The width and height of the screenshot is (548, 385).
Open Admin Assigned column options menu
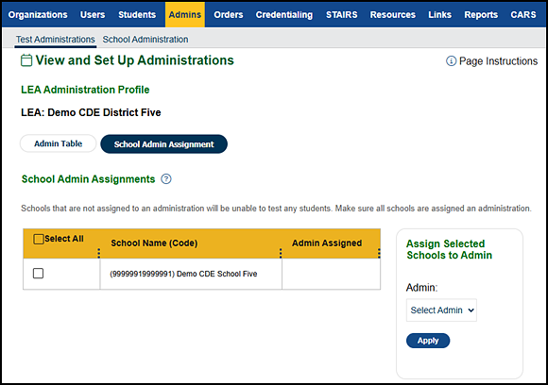click(x=379, y=253)
